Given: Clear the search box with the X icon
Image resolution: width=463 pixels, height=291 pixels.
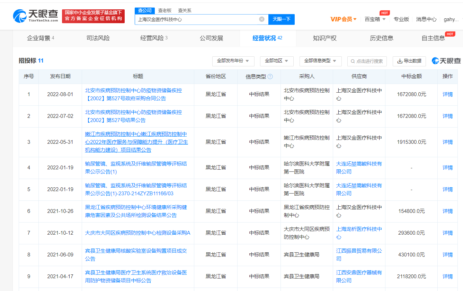Looking at the screenshot, I should coord(262,19).
